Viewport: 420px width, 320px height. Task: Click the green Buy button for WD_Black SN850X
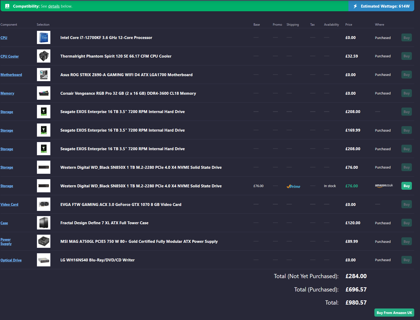click(x=406, y=186)
